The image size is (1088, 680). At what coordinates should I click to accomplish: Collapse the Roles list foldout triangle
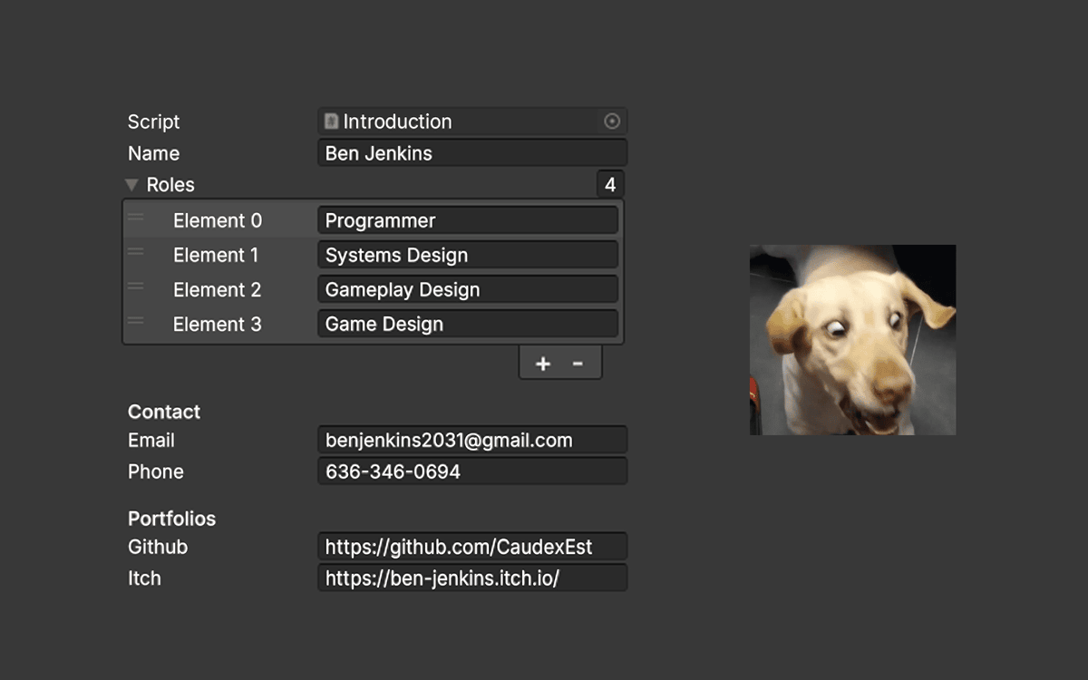coord(132,185)
